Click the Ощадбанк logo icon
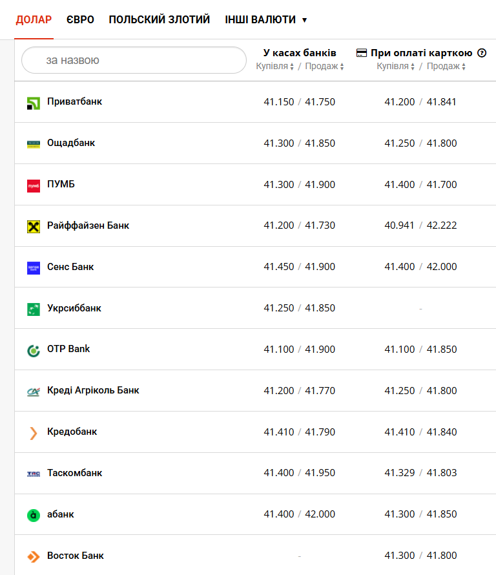The height and width of the screenshot is (575, 496). (x=34, y=145)
